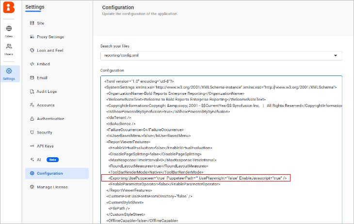
Task: Open Authentication settings
Action: 50,119
